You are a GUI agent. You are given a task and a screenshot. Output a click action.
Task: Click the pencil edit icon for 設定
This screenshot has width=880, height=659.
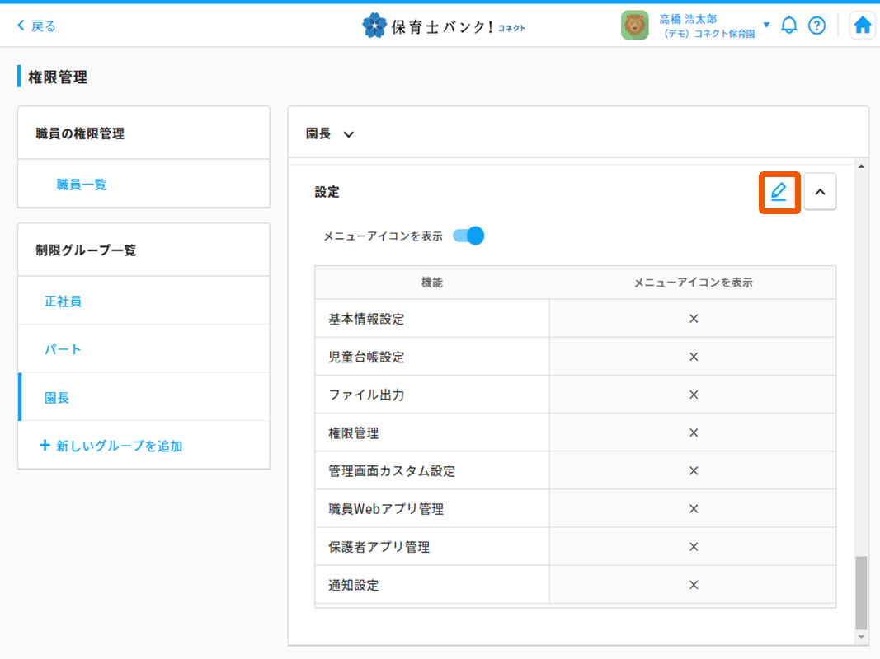pos(779,193)
